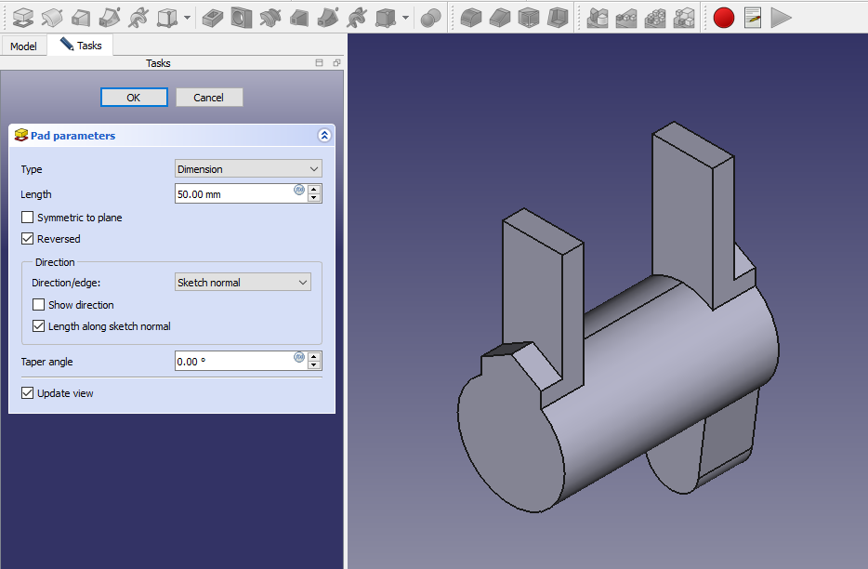The image size is (868, 569).
Task: Open the Type dropdown set to Dimension
Action: [x=248, y=169]
